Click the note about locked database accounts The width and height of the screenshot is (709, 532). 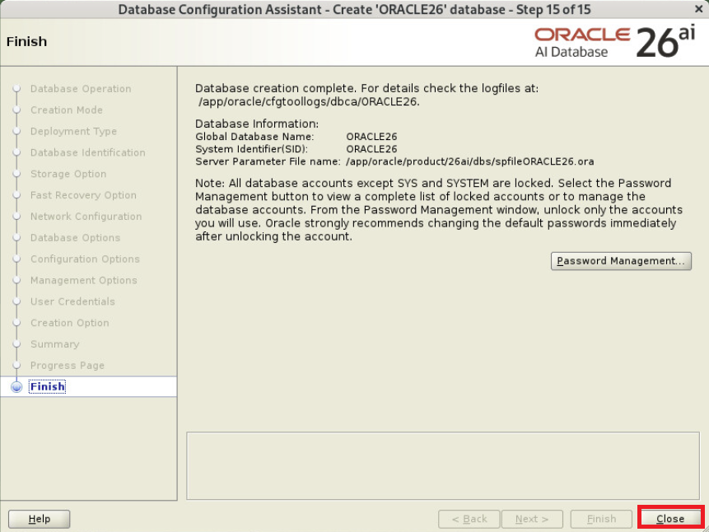click(x=439, y=210)
